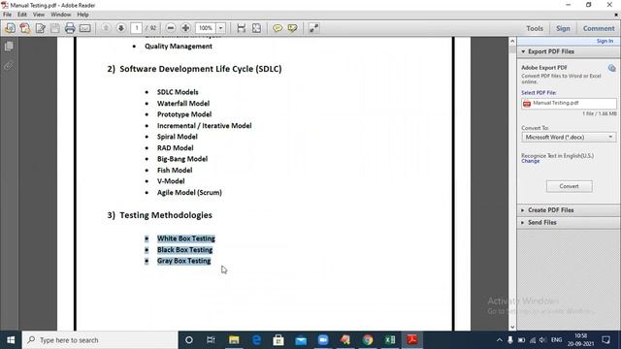This screenshot has width=621, height=349.
Task: Click the Manual Testing.pdf file field
Action: point(569,104)
